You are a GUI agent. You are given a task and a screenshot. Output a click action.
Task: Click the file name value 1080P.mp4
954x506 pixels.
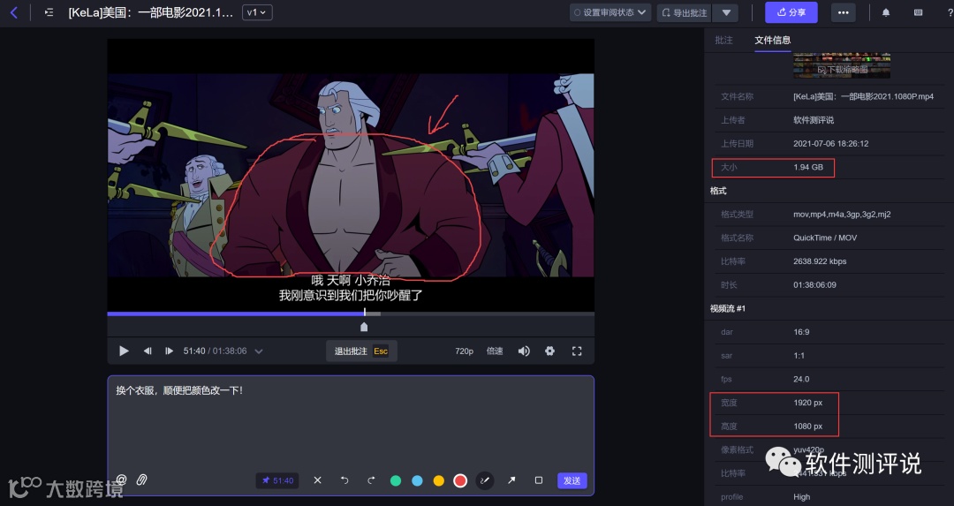click(x=863, y=97)
